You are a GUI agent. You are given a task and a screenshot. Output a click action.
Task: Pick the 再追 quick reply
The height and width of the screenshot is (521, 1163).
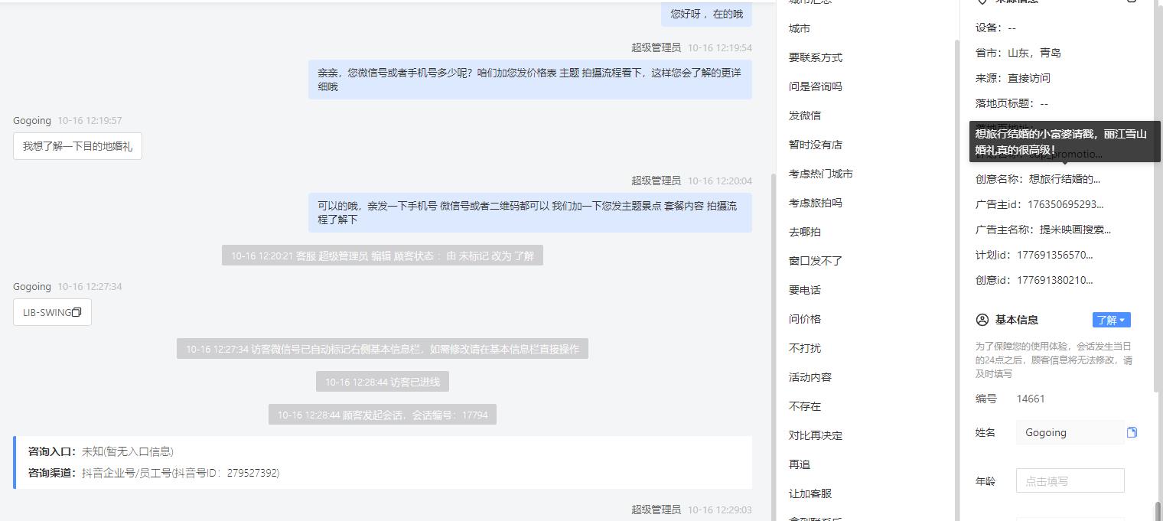(x=800, y=464)
